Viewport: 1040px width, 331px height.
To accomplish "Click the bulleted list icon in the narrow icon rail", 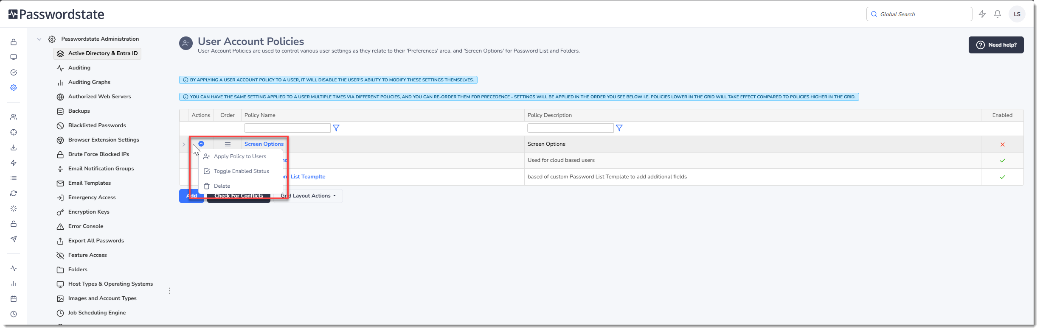I will pyautogui.click(x=14, y=178).
